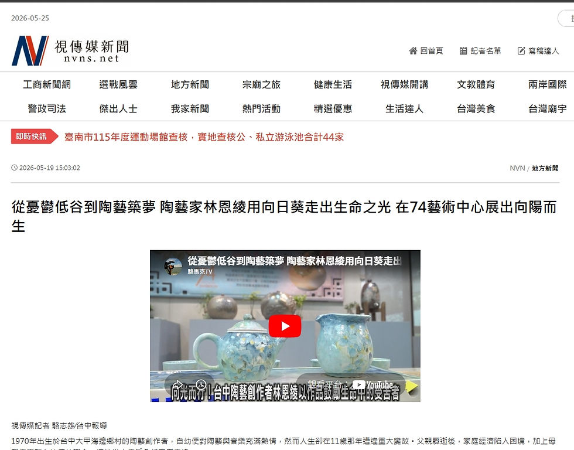
Task: Click 回首頁 link
Action: (x=432, y=51)
